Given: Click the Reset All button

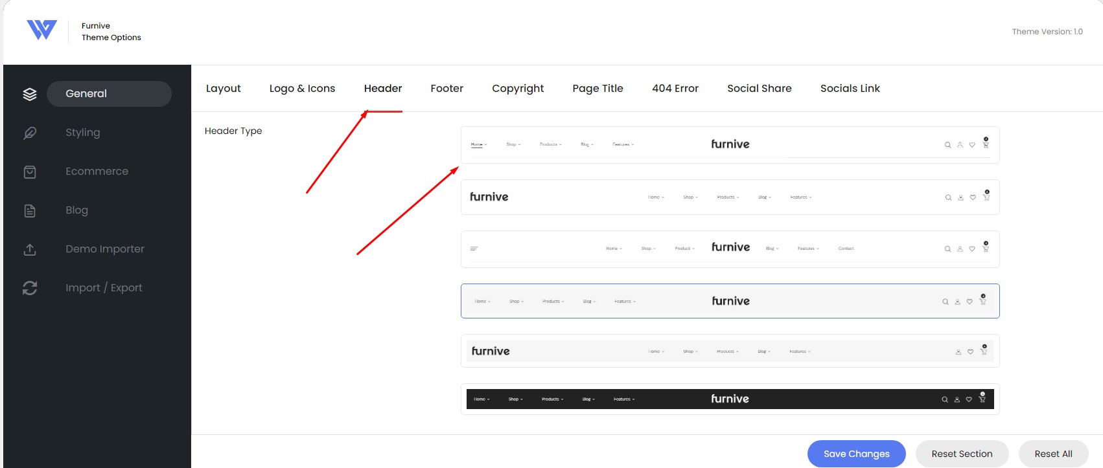Looking at the screenshot, I should [1053, 454].
